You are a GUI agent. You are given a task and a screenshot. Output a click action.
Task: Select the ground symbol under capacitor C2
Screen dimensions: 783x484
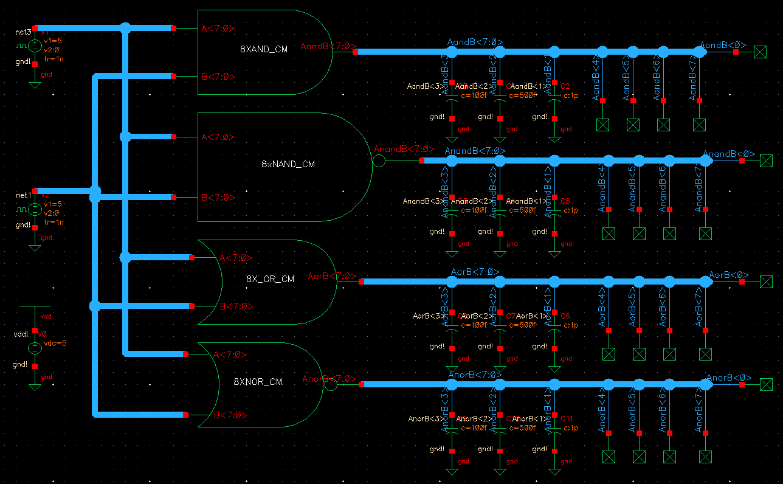click(554, 139)
